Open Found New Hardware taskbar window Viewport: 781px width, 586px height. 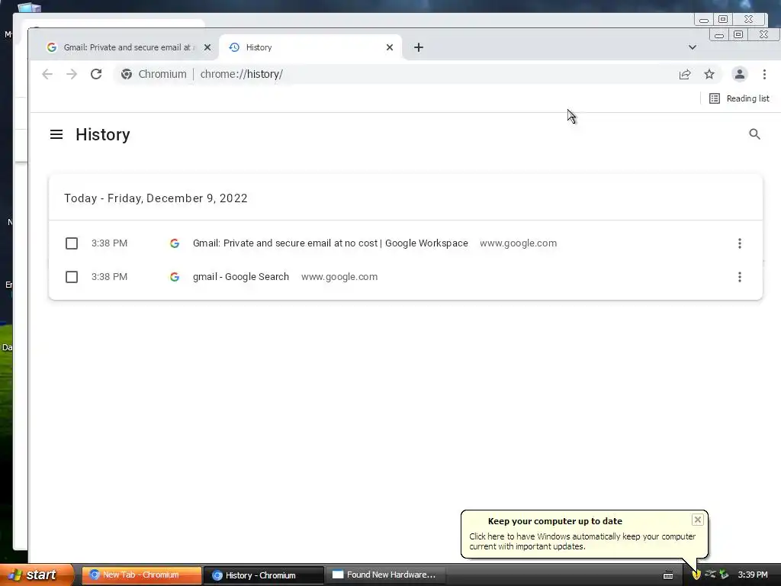click(384, 575)
